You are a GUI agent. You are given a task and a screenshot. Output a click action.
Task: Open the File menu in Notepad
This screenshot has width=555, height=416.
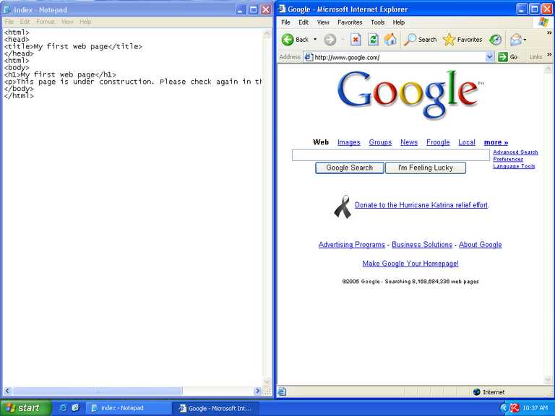pyautogui.click(x=9, y=22)
